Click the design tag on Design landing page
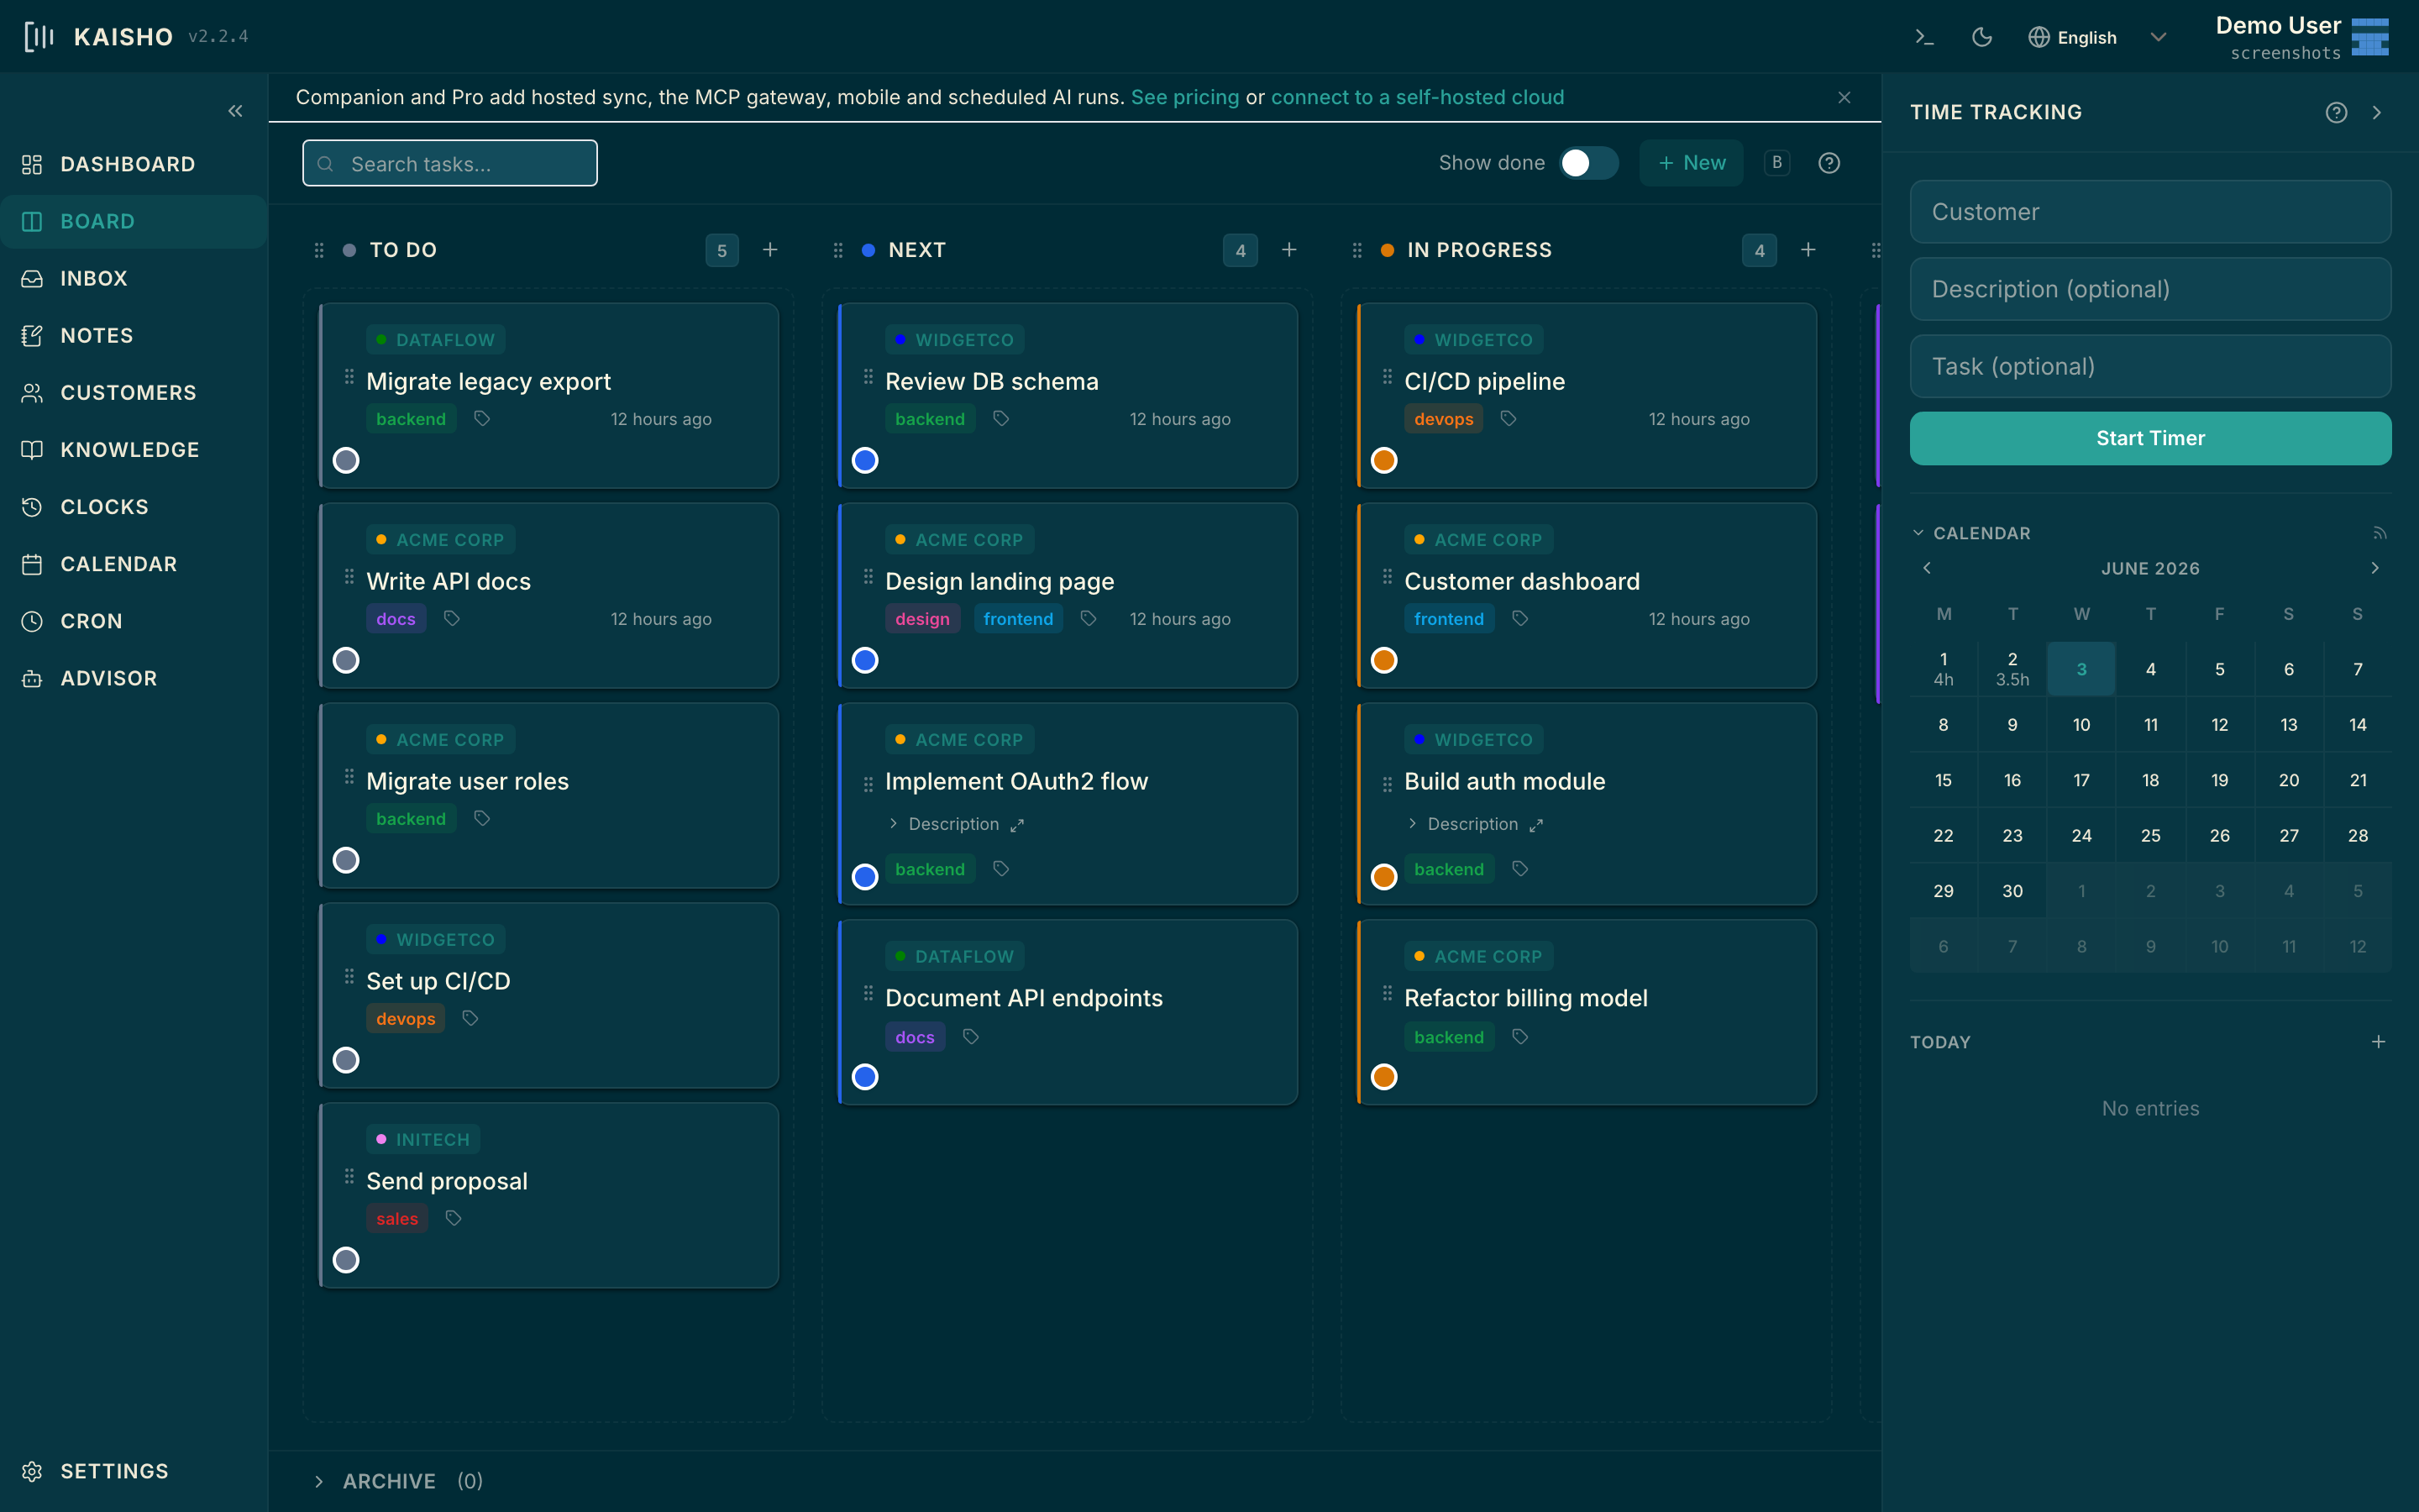The width and height of the screenshot is (2419, 1512). point(921,619)
